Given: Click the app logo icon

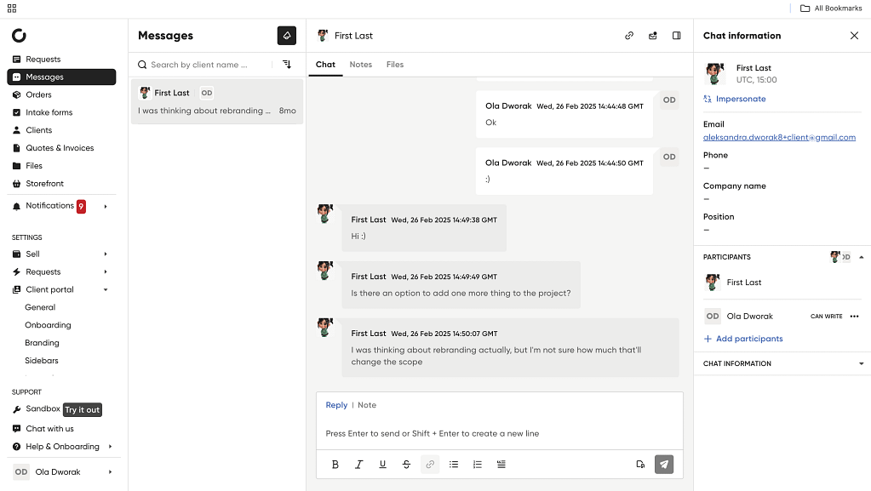Looking at the screenshot, I should (x=19, y=36).
